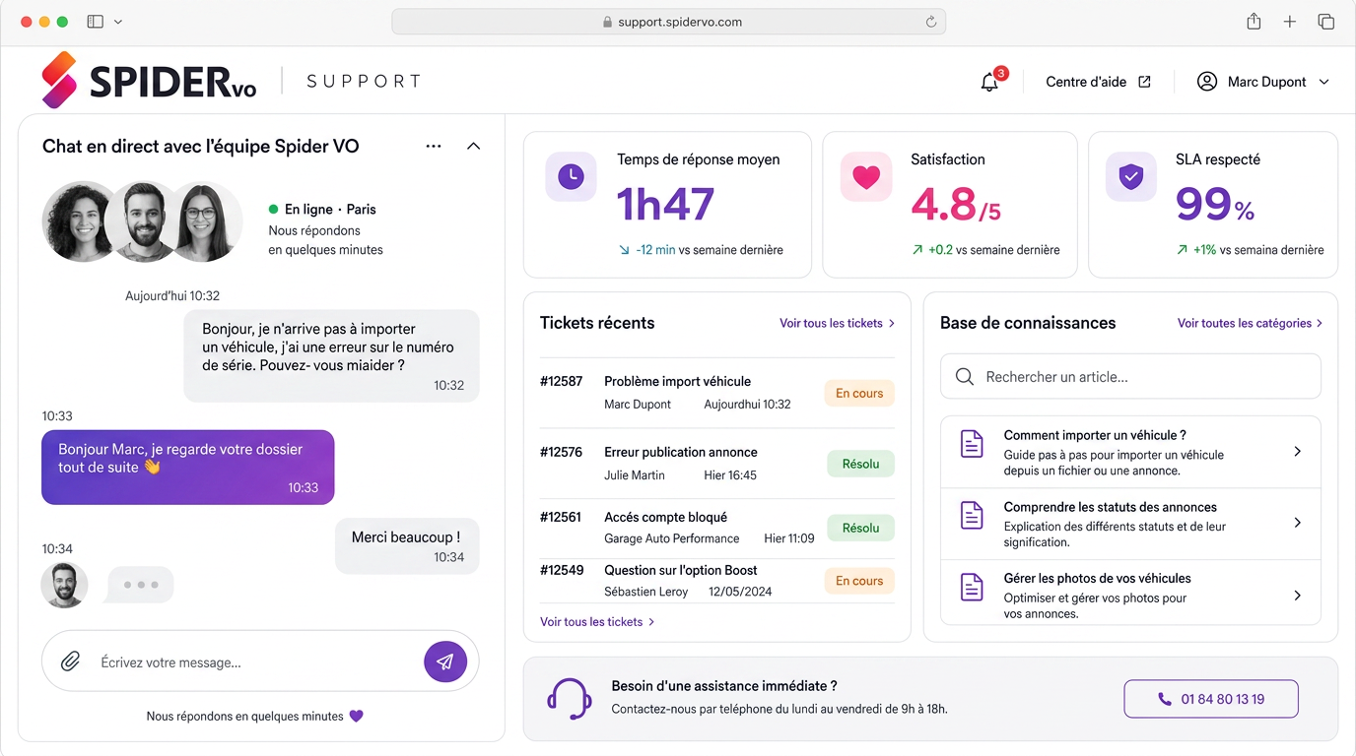Click the Safari address bar
Image resolution: width=1356 pixels, height=756 pixels.
669,22
